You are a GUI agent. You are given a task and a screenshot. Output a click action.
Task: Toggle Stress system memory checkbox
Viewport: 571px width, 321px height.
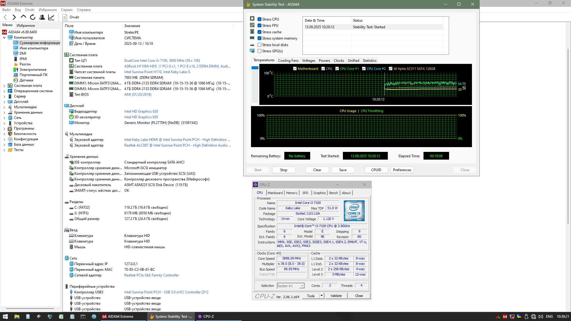[259, 38]
